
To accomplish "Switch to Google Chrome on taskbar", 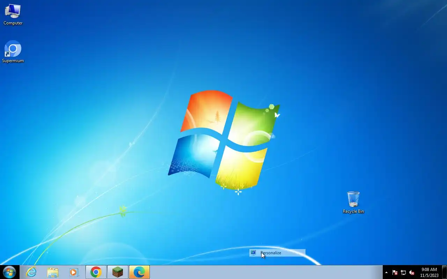I will click(96, 272).
